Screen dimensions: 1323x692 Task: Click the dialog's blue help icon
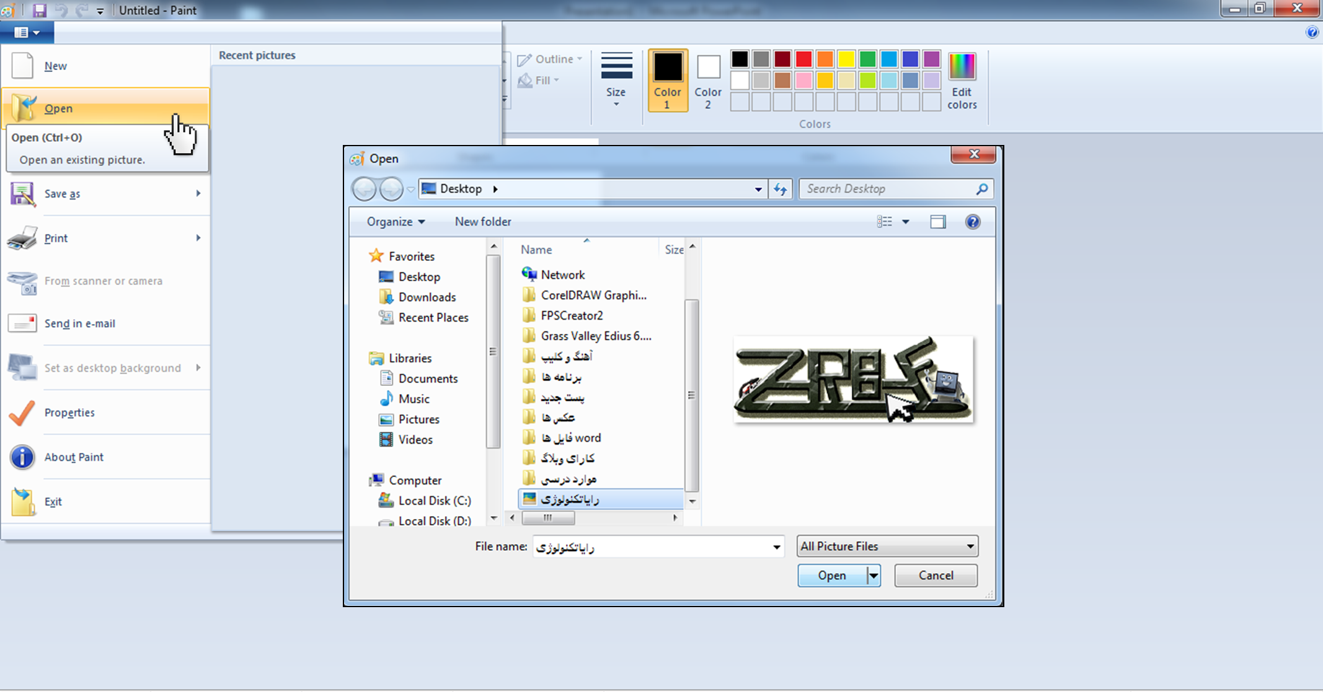(972, 222)
